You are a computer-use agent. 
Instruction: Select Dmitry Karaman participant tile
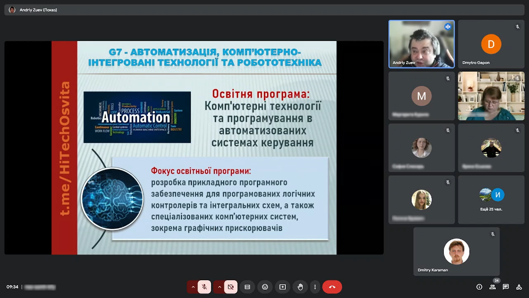[456, 251]
